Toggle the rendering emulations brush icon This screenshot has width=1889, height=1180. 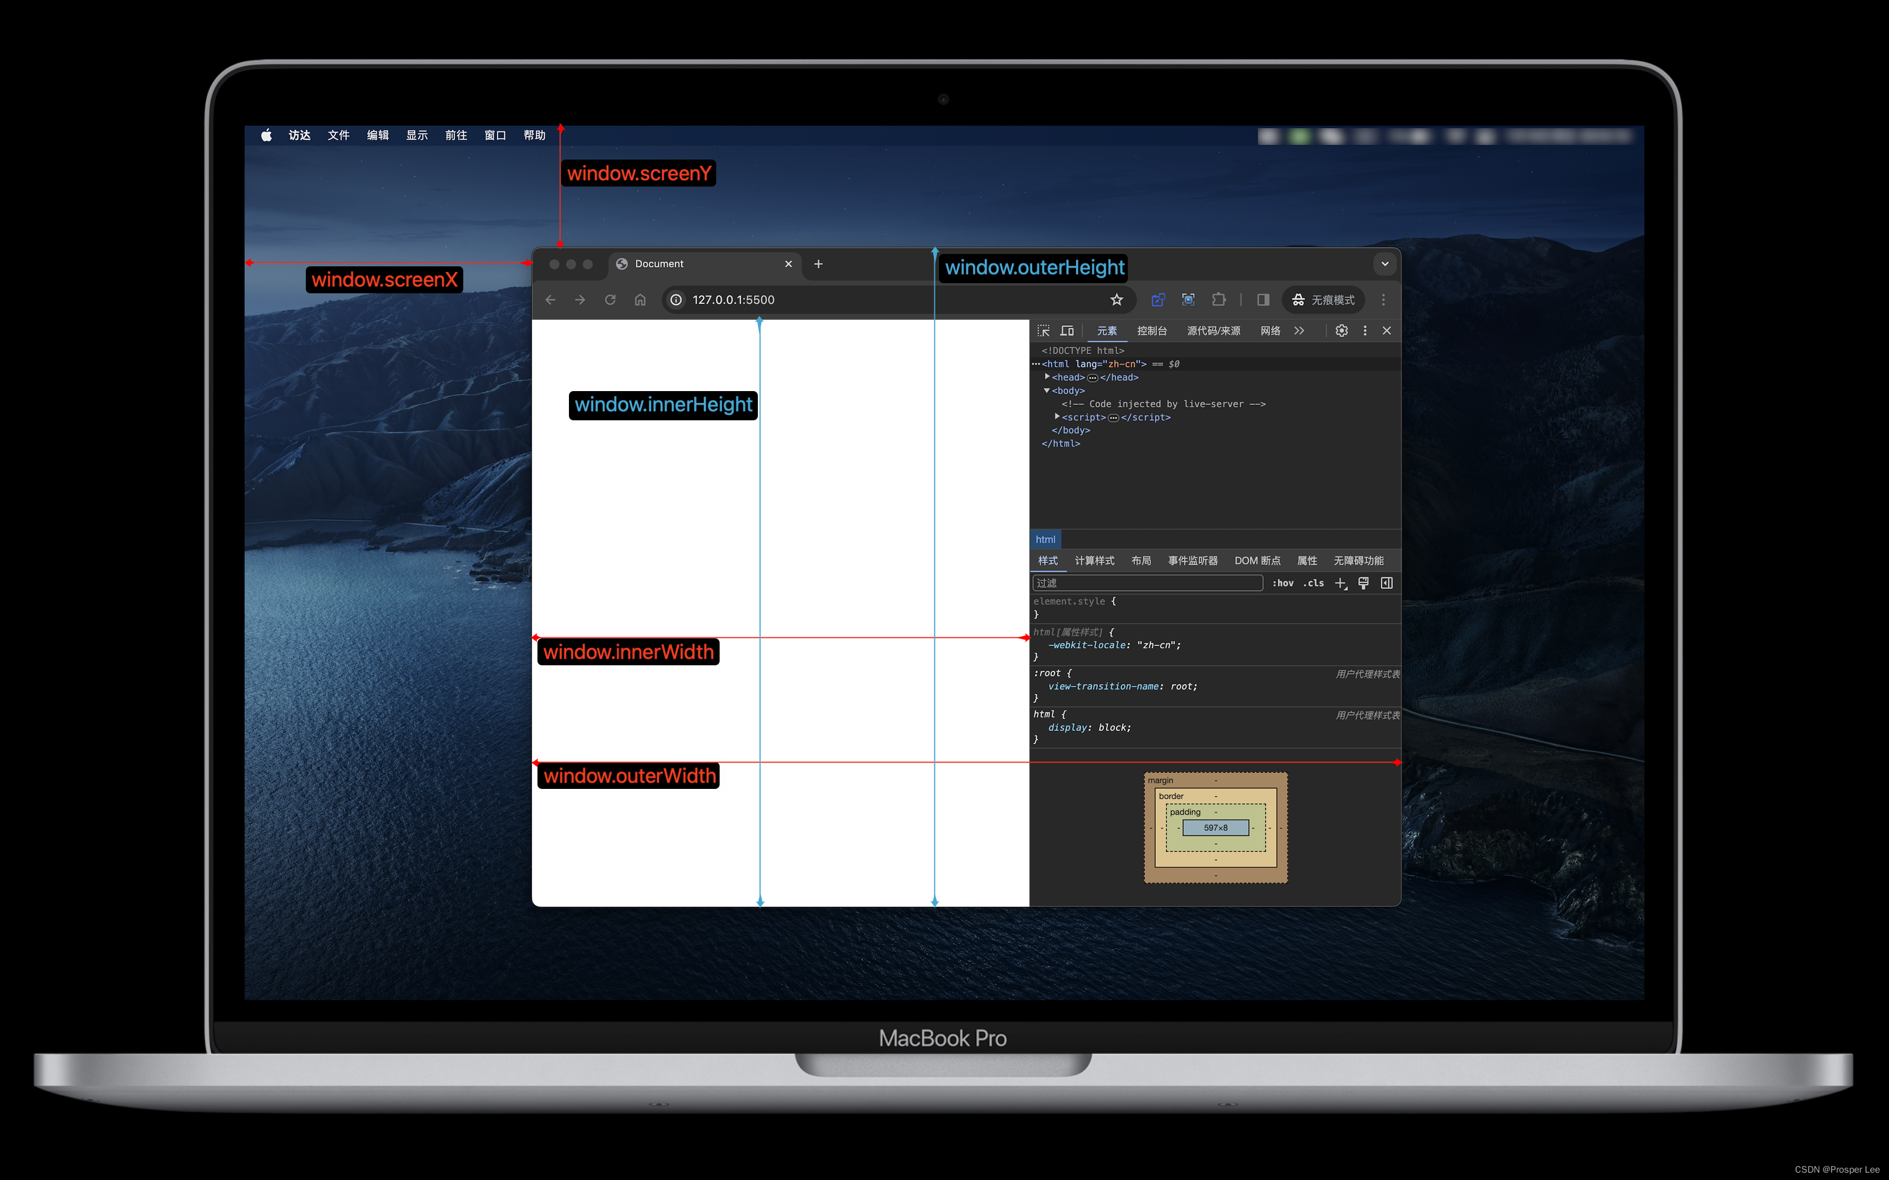(1364, 583)
